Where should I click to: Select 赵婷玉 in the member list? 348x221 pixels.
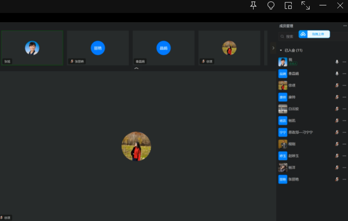293,156
